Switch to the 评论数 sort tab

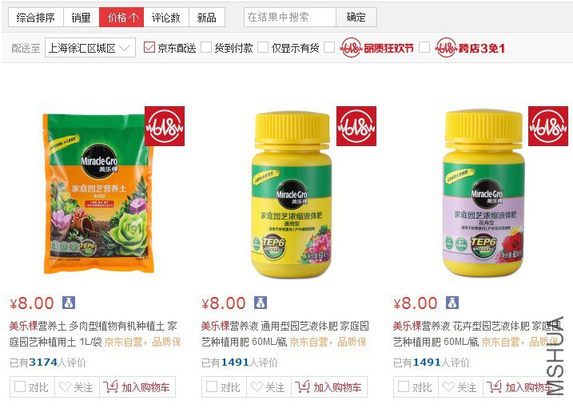[x=166, y=17]
